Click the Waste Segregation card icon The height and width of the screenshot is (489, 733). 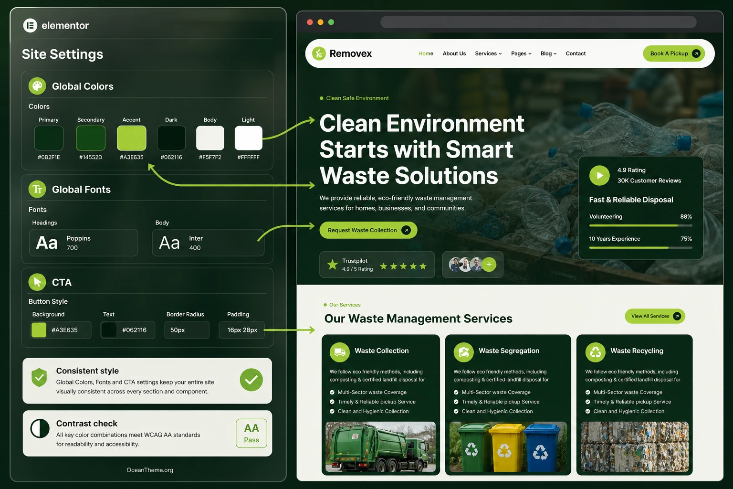click(463, 352)
